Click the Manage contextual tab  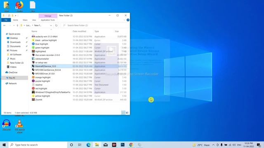click(x=48, y=16)
